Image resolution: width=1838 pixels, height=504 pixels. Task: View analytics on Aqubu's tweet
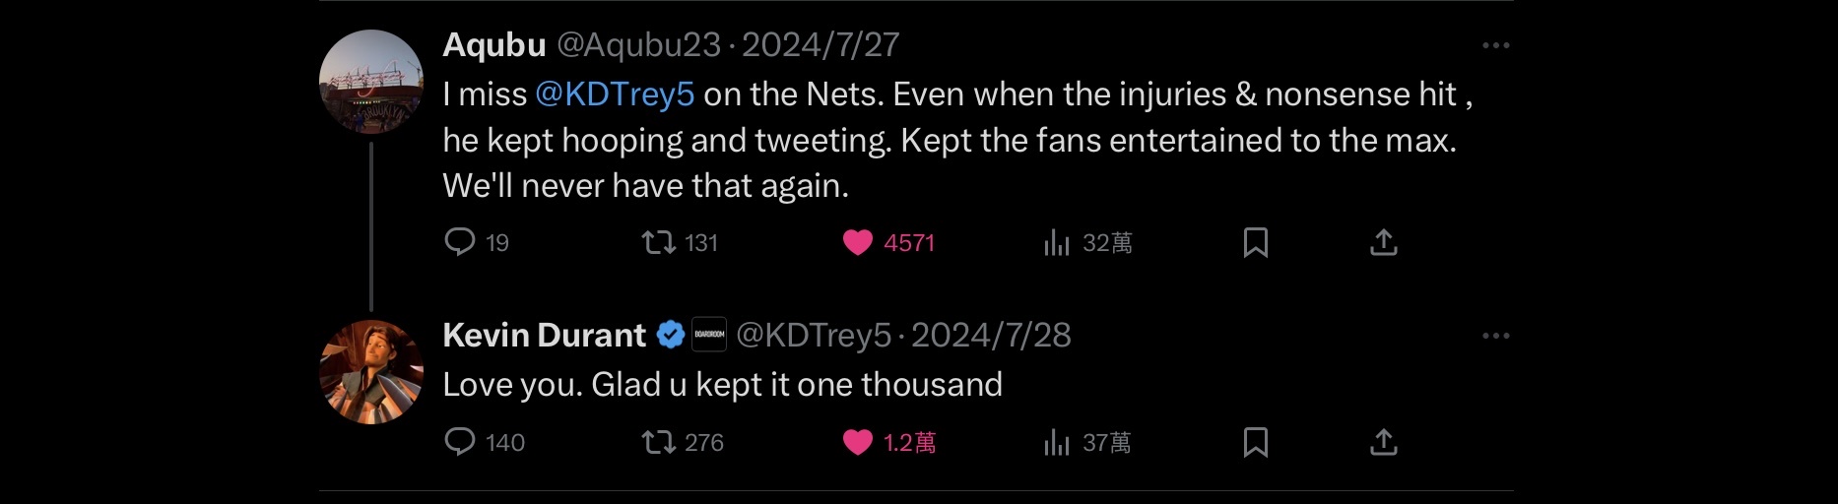[1057, 242]
